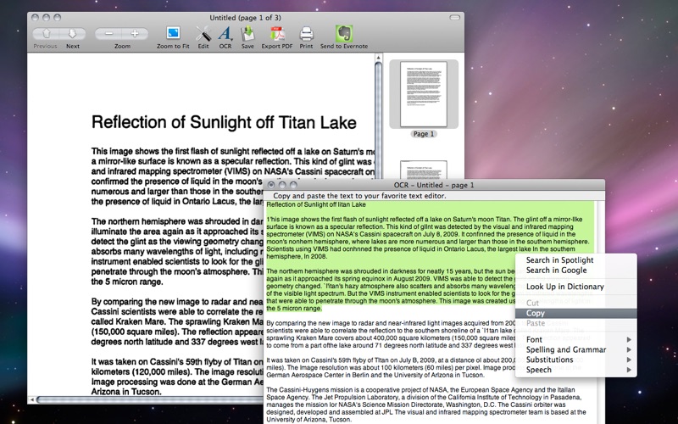Image resolution: width=678 pixels, height=424 pixels.
Task: Click scroll-left arrow of document pane
Action: pyautogui.click(x=31, y=399)
